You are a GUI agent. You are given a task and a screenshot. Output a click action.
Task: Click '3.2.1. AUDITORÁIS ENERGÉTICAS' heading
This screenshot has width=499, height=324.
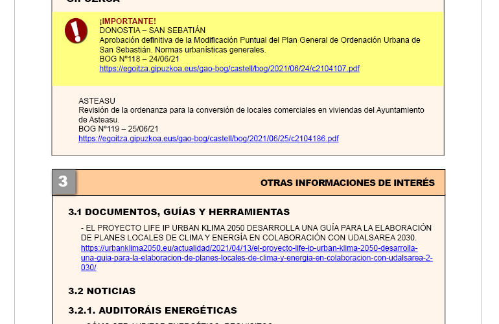point(152,310)
